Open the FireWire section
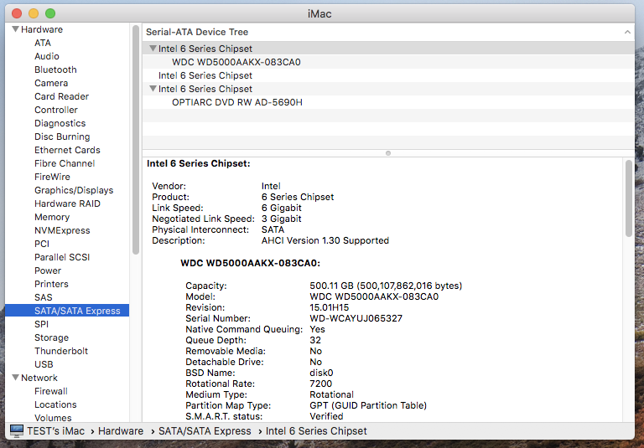Viewport: 644px width, 448px height. pyautogui.click(x=52, y=177)
